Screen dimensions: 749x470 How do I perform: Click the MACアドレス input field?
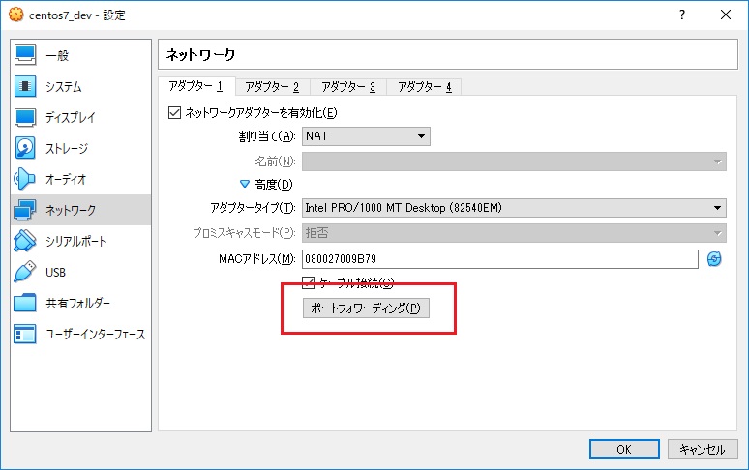[500, 259]
